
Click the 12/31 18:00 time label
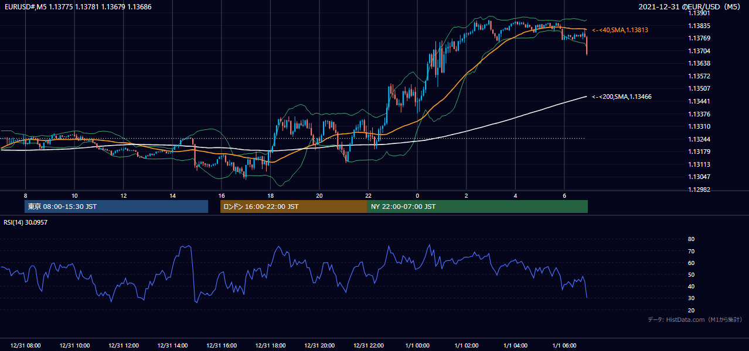[270, 346]
